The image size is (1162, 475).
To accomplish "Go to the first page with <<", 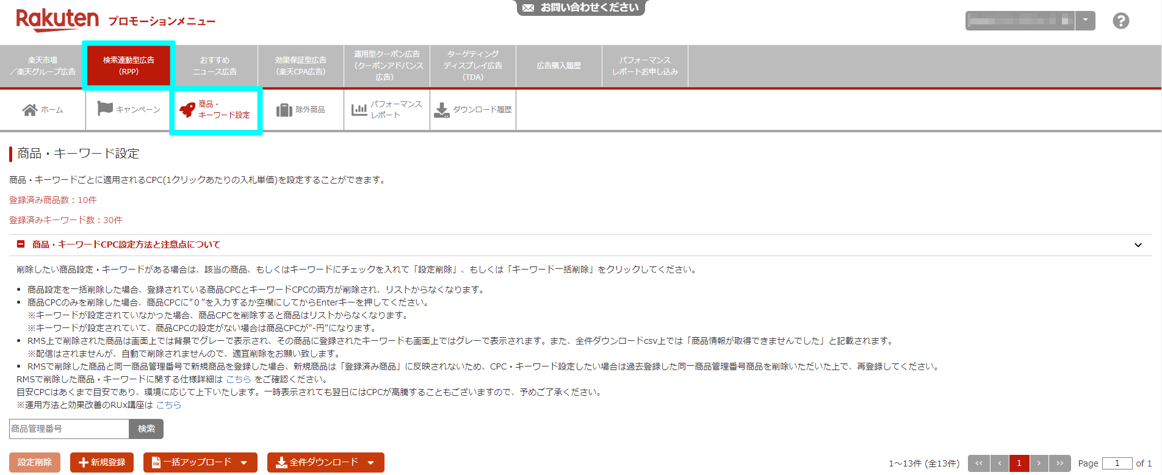I will coord(979,463).
